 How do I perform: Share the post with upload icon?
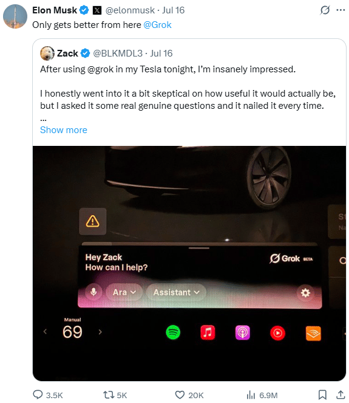coord(341,394)
